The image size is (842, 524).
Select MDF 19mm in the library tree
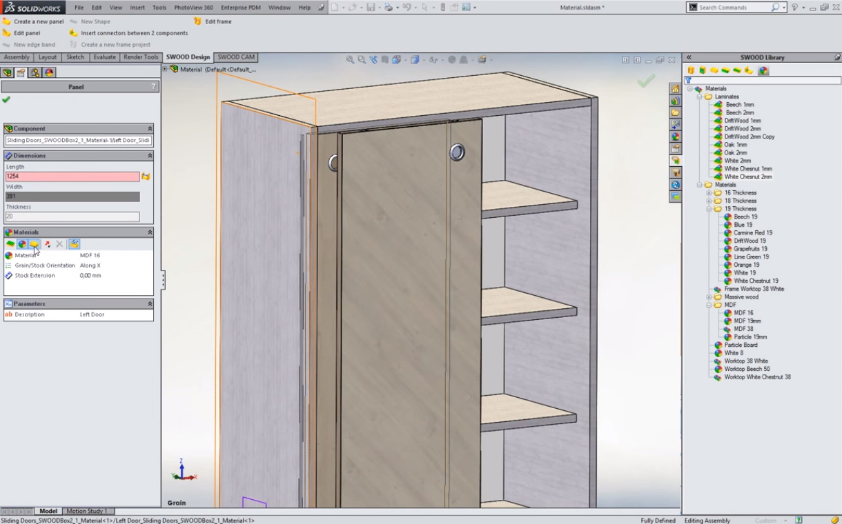point(747,321)
